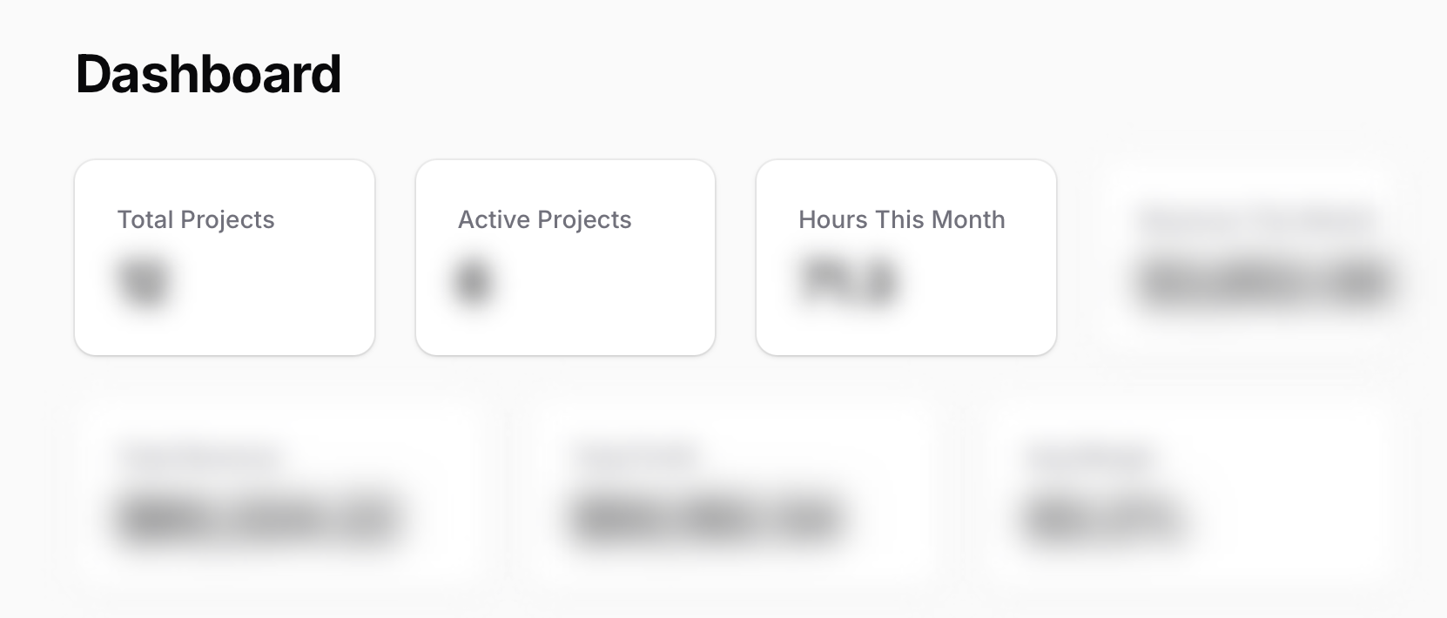The image size is (1447, 618).
Task: Click the blurred label in first second-row card
Action: [200, 457]
